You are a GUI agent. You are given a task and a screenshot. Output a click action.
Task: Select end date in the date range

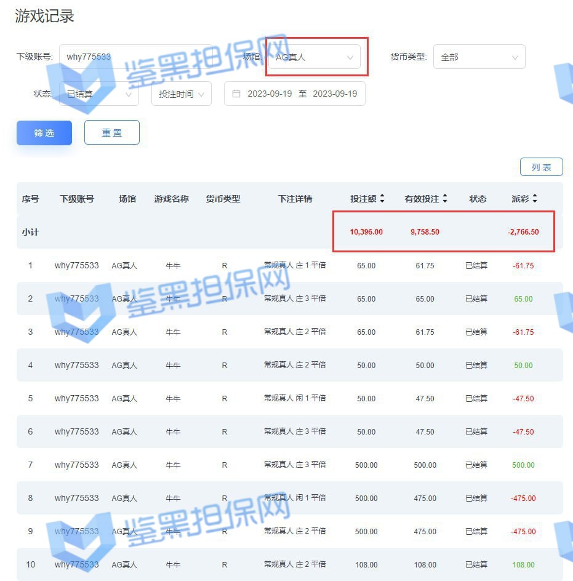335,94
